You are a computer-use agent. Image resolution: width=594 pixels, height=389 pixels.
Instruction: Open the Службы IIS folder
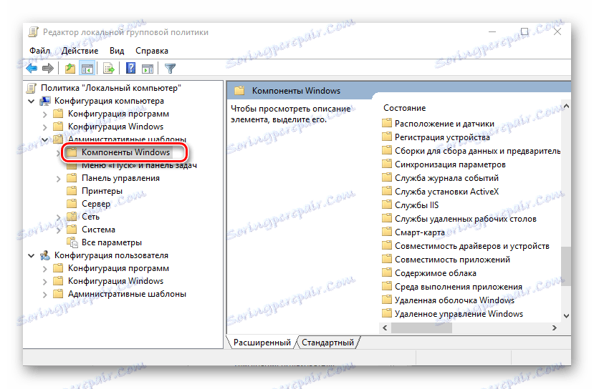point(417,205)
